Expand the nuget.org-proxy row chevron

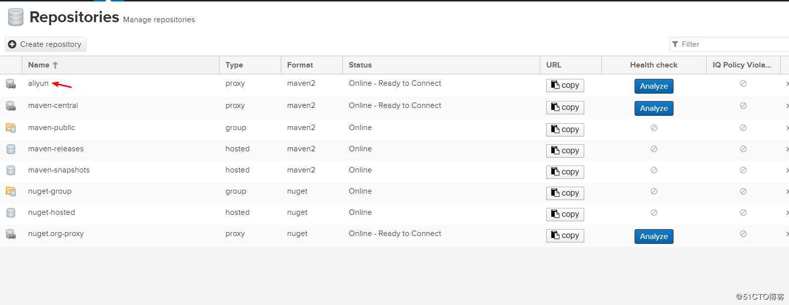click(787, 234)
